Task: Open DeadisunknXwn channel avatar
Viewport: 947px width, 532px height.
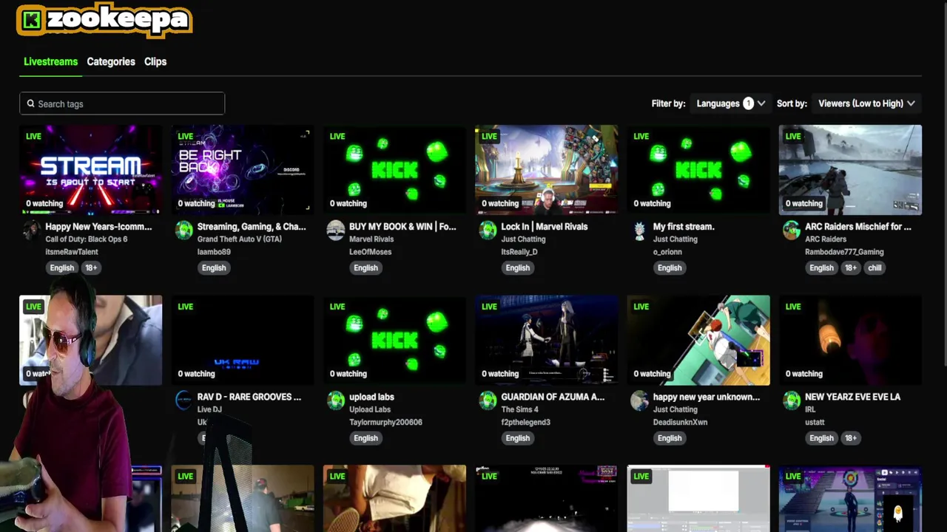Action: 639,400
